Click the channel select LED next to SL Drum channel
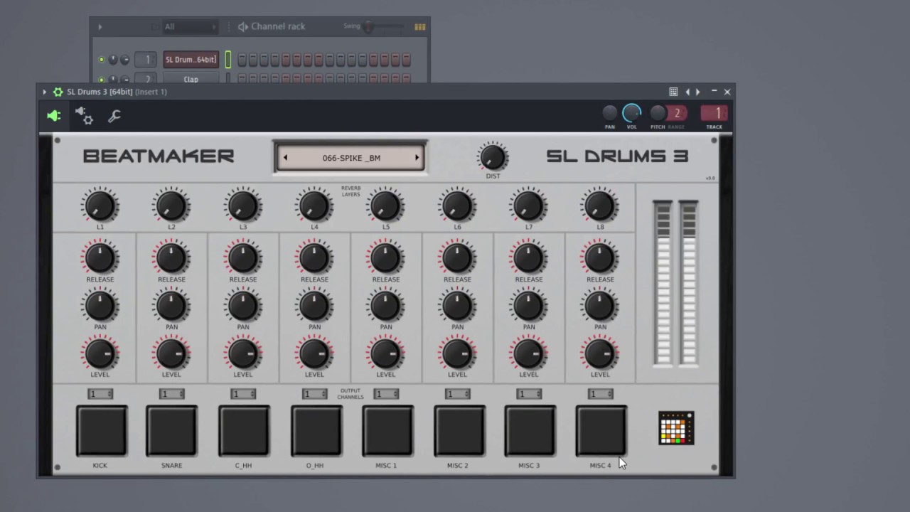910x512 pixels. coord(228,60)
